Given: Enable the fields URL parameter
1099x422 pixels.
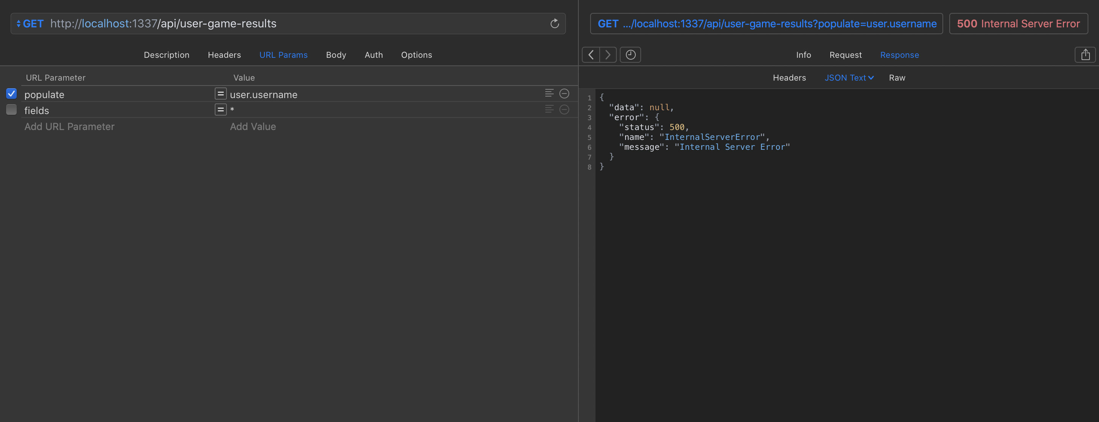Looking at the screenshot, I should (x=11, y=109).
